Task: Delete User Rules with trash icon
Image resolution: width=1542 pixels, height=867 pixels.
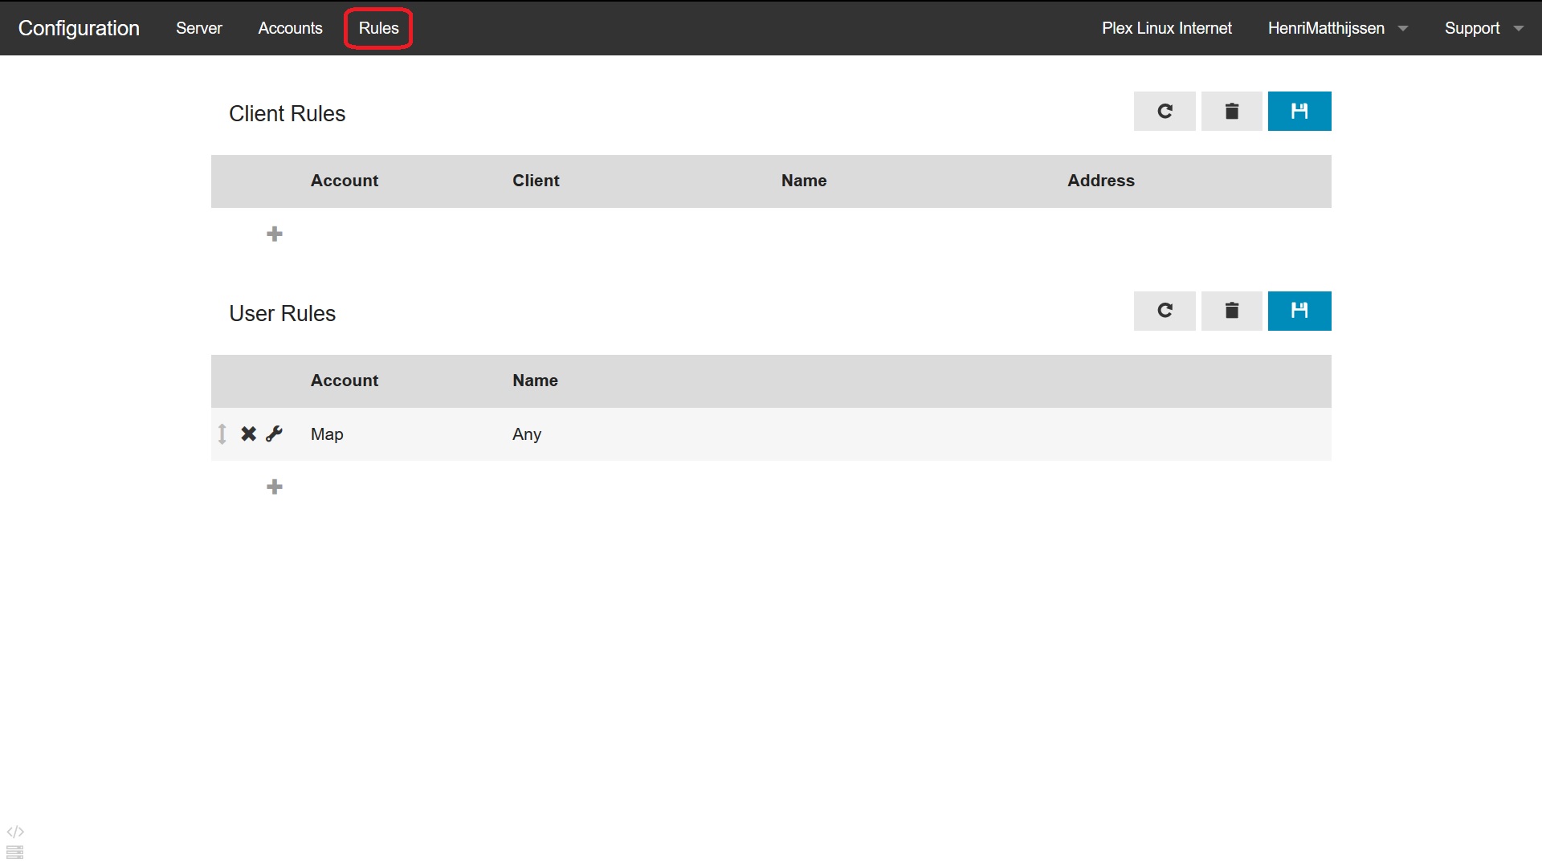Action: 1231,311
